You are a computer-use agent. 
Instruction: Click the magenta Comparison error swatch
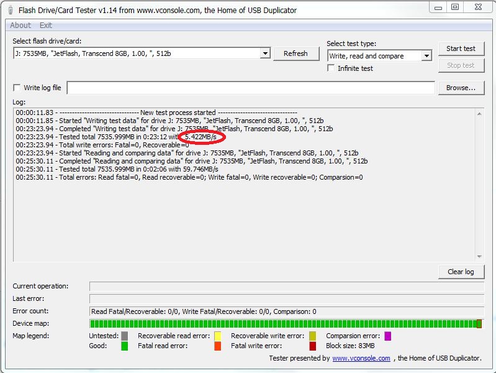(387, 336)
